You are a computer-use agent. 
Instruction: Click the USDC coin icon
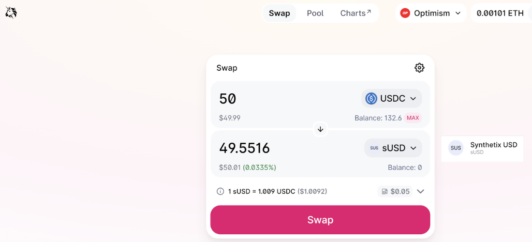pos(371,99)
